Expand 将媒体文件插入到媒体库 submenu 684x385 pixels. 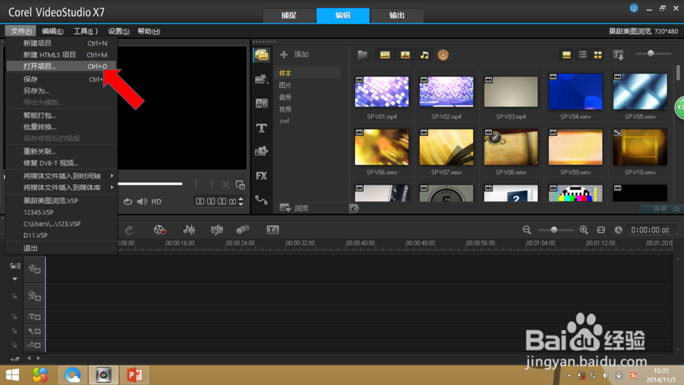pos(62,187)
